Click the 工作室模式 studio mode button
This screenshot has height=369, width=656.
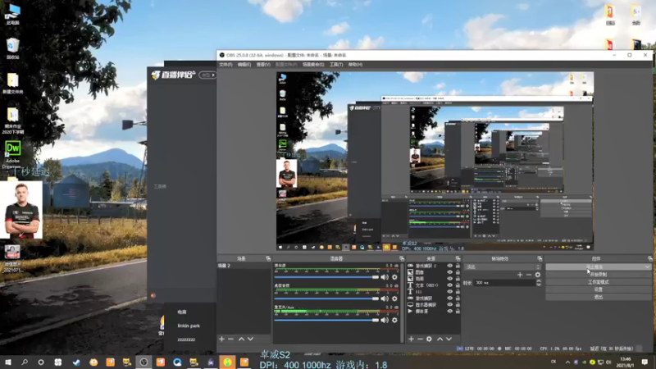599,282
